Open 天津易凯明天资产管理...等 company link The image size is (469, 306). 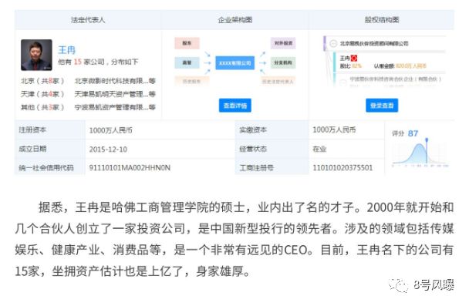pos(115,94)
